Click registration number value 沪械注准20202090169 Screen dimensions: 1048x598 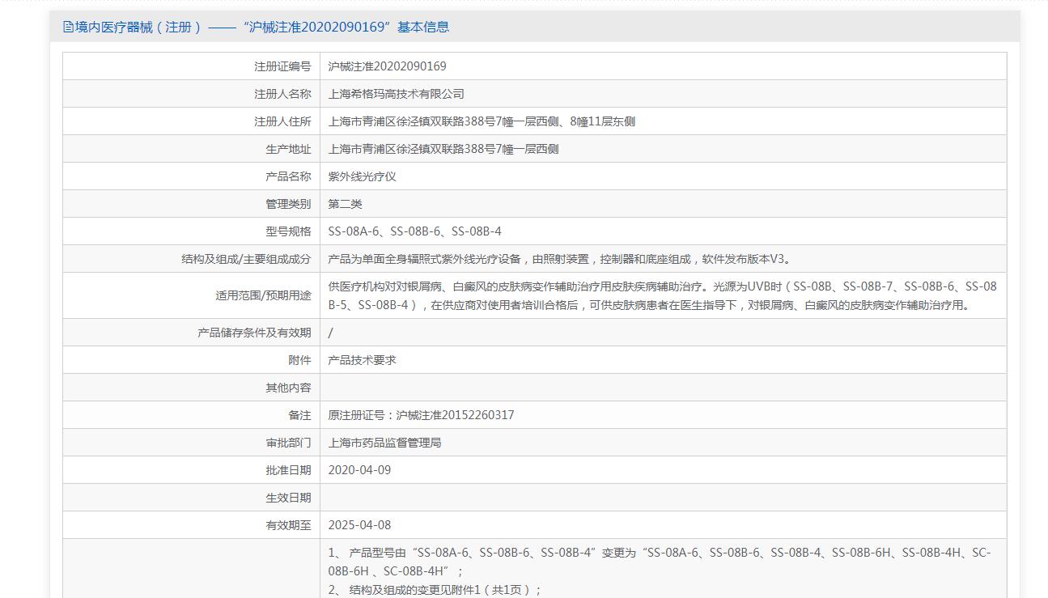(387, 66)
